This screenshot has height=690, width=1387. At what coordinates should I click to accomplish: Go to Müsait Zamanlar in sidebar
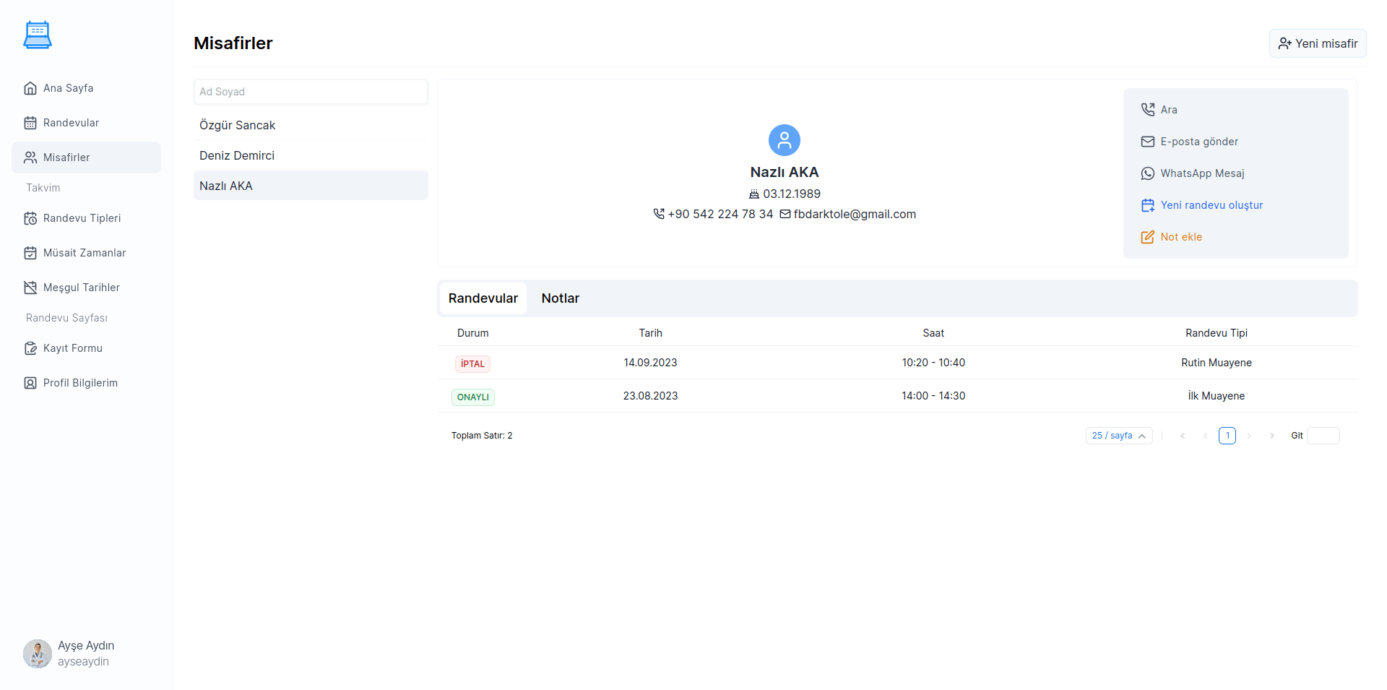[84, 253]
